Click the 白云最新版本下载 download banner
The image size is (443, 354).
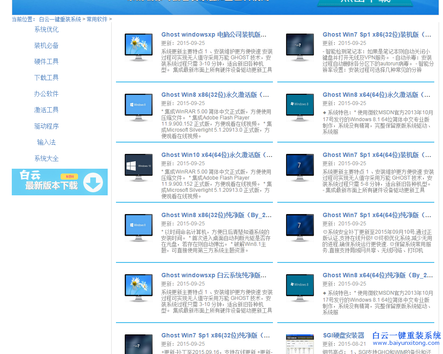click(x=60, y=182)
